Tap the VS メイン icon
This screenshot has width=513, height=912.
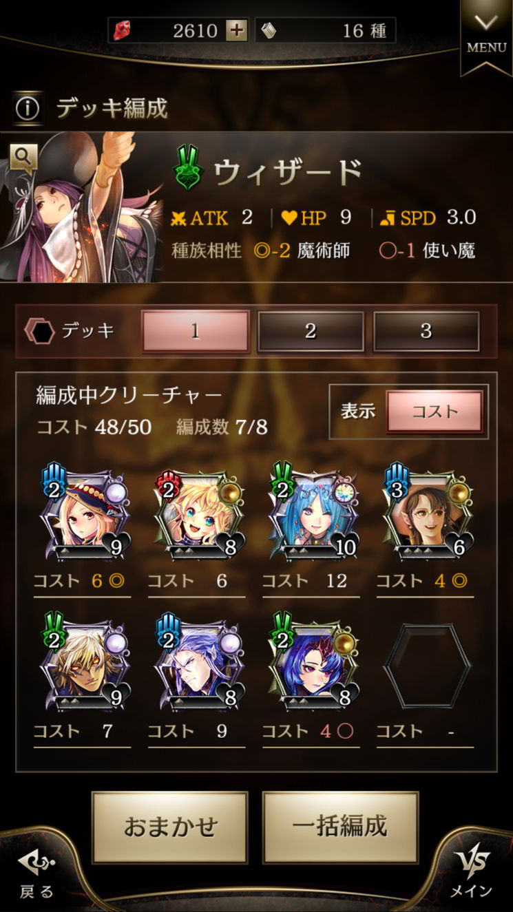tap(472, 871)
